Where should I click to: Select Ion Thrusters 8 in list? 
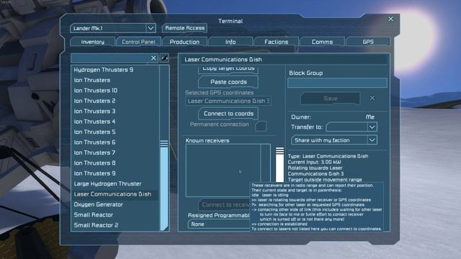click(x=115, y=163)
